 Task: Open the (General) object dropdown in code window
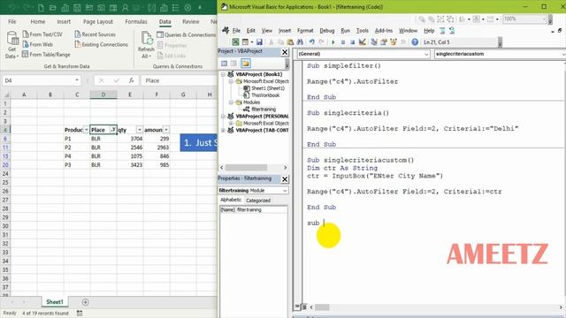click(426, 54)
